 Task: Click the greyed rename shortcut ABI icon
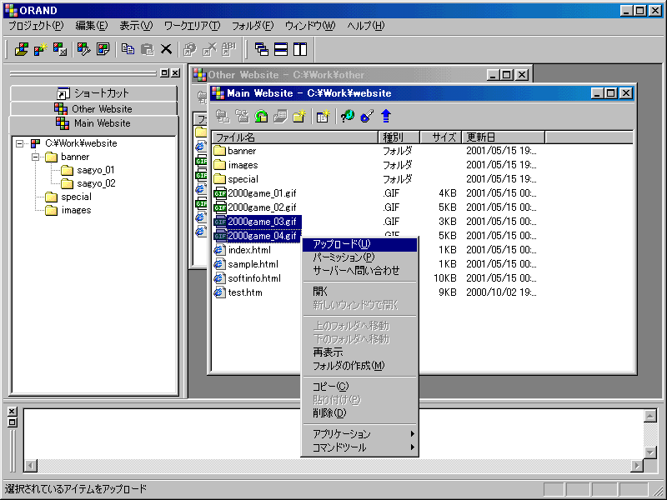click(228, 49)
